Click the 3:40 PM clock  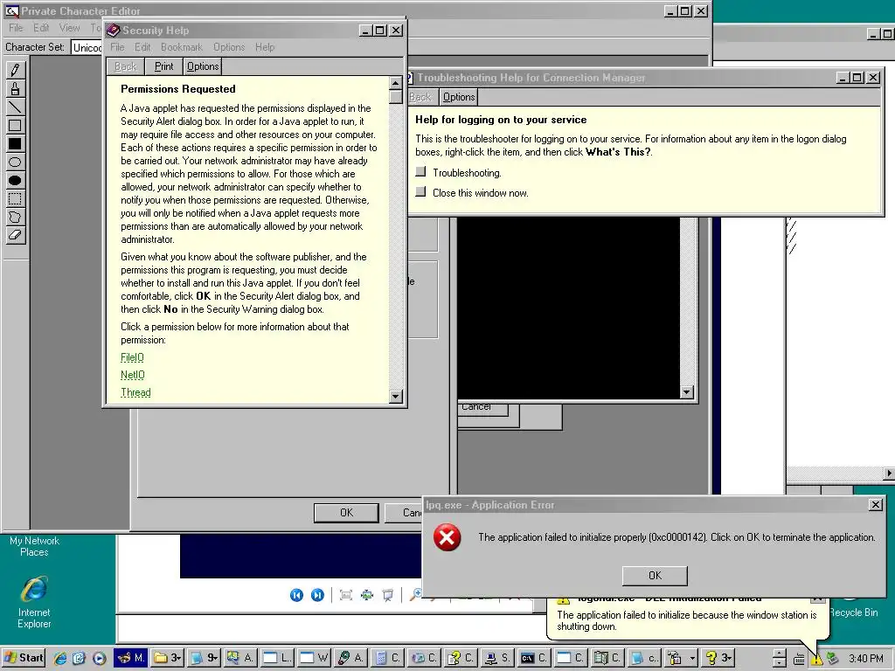[x=866, y=659]
